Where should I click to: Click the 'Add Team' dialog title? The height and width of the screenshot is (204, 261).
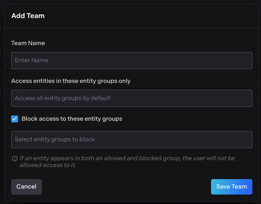tap(28, 16)
